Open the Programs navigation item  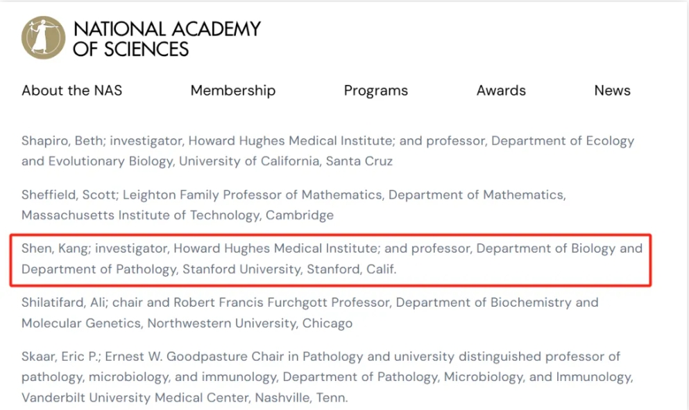375,91
